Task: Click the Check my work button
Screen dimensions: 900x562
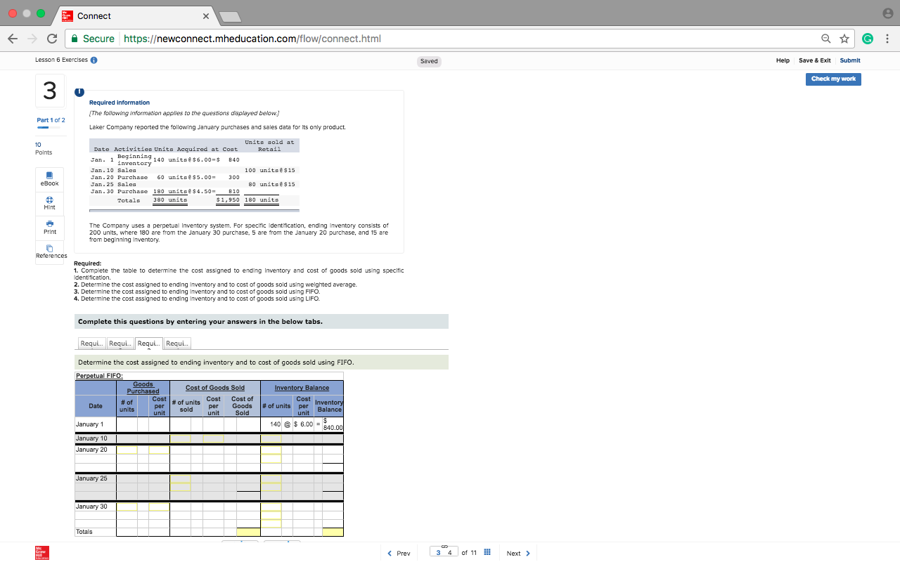Action: [833, 79]
